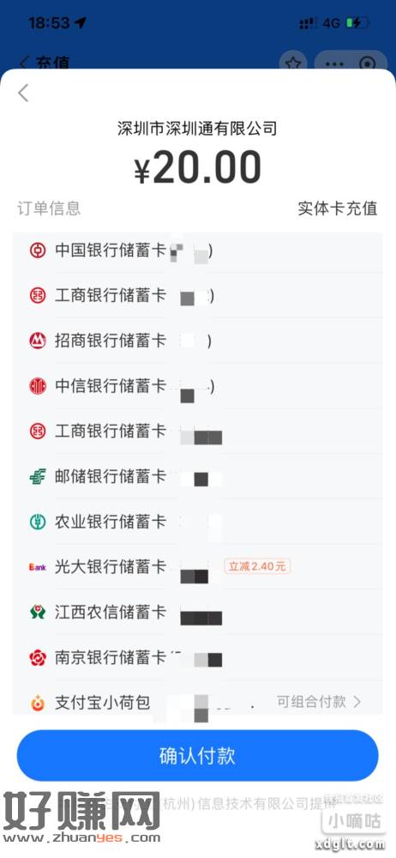
Task: Tap the Jiangxi Rural Credit logo icon
Action: click(x=38, y=612)
